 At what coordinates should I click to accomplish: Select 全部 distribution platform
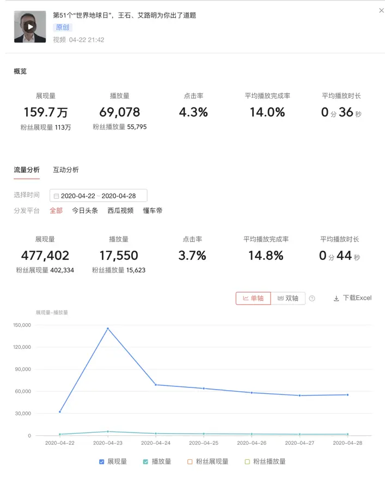coord(56,210)
